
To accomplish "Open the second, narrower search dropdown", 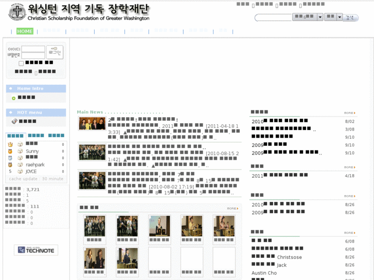I will pyautogui.click(x=333, y=17).
